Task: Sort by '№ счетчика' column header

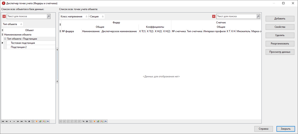Action: point(179,31)
